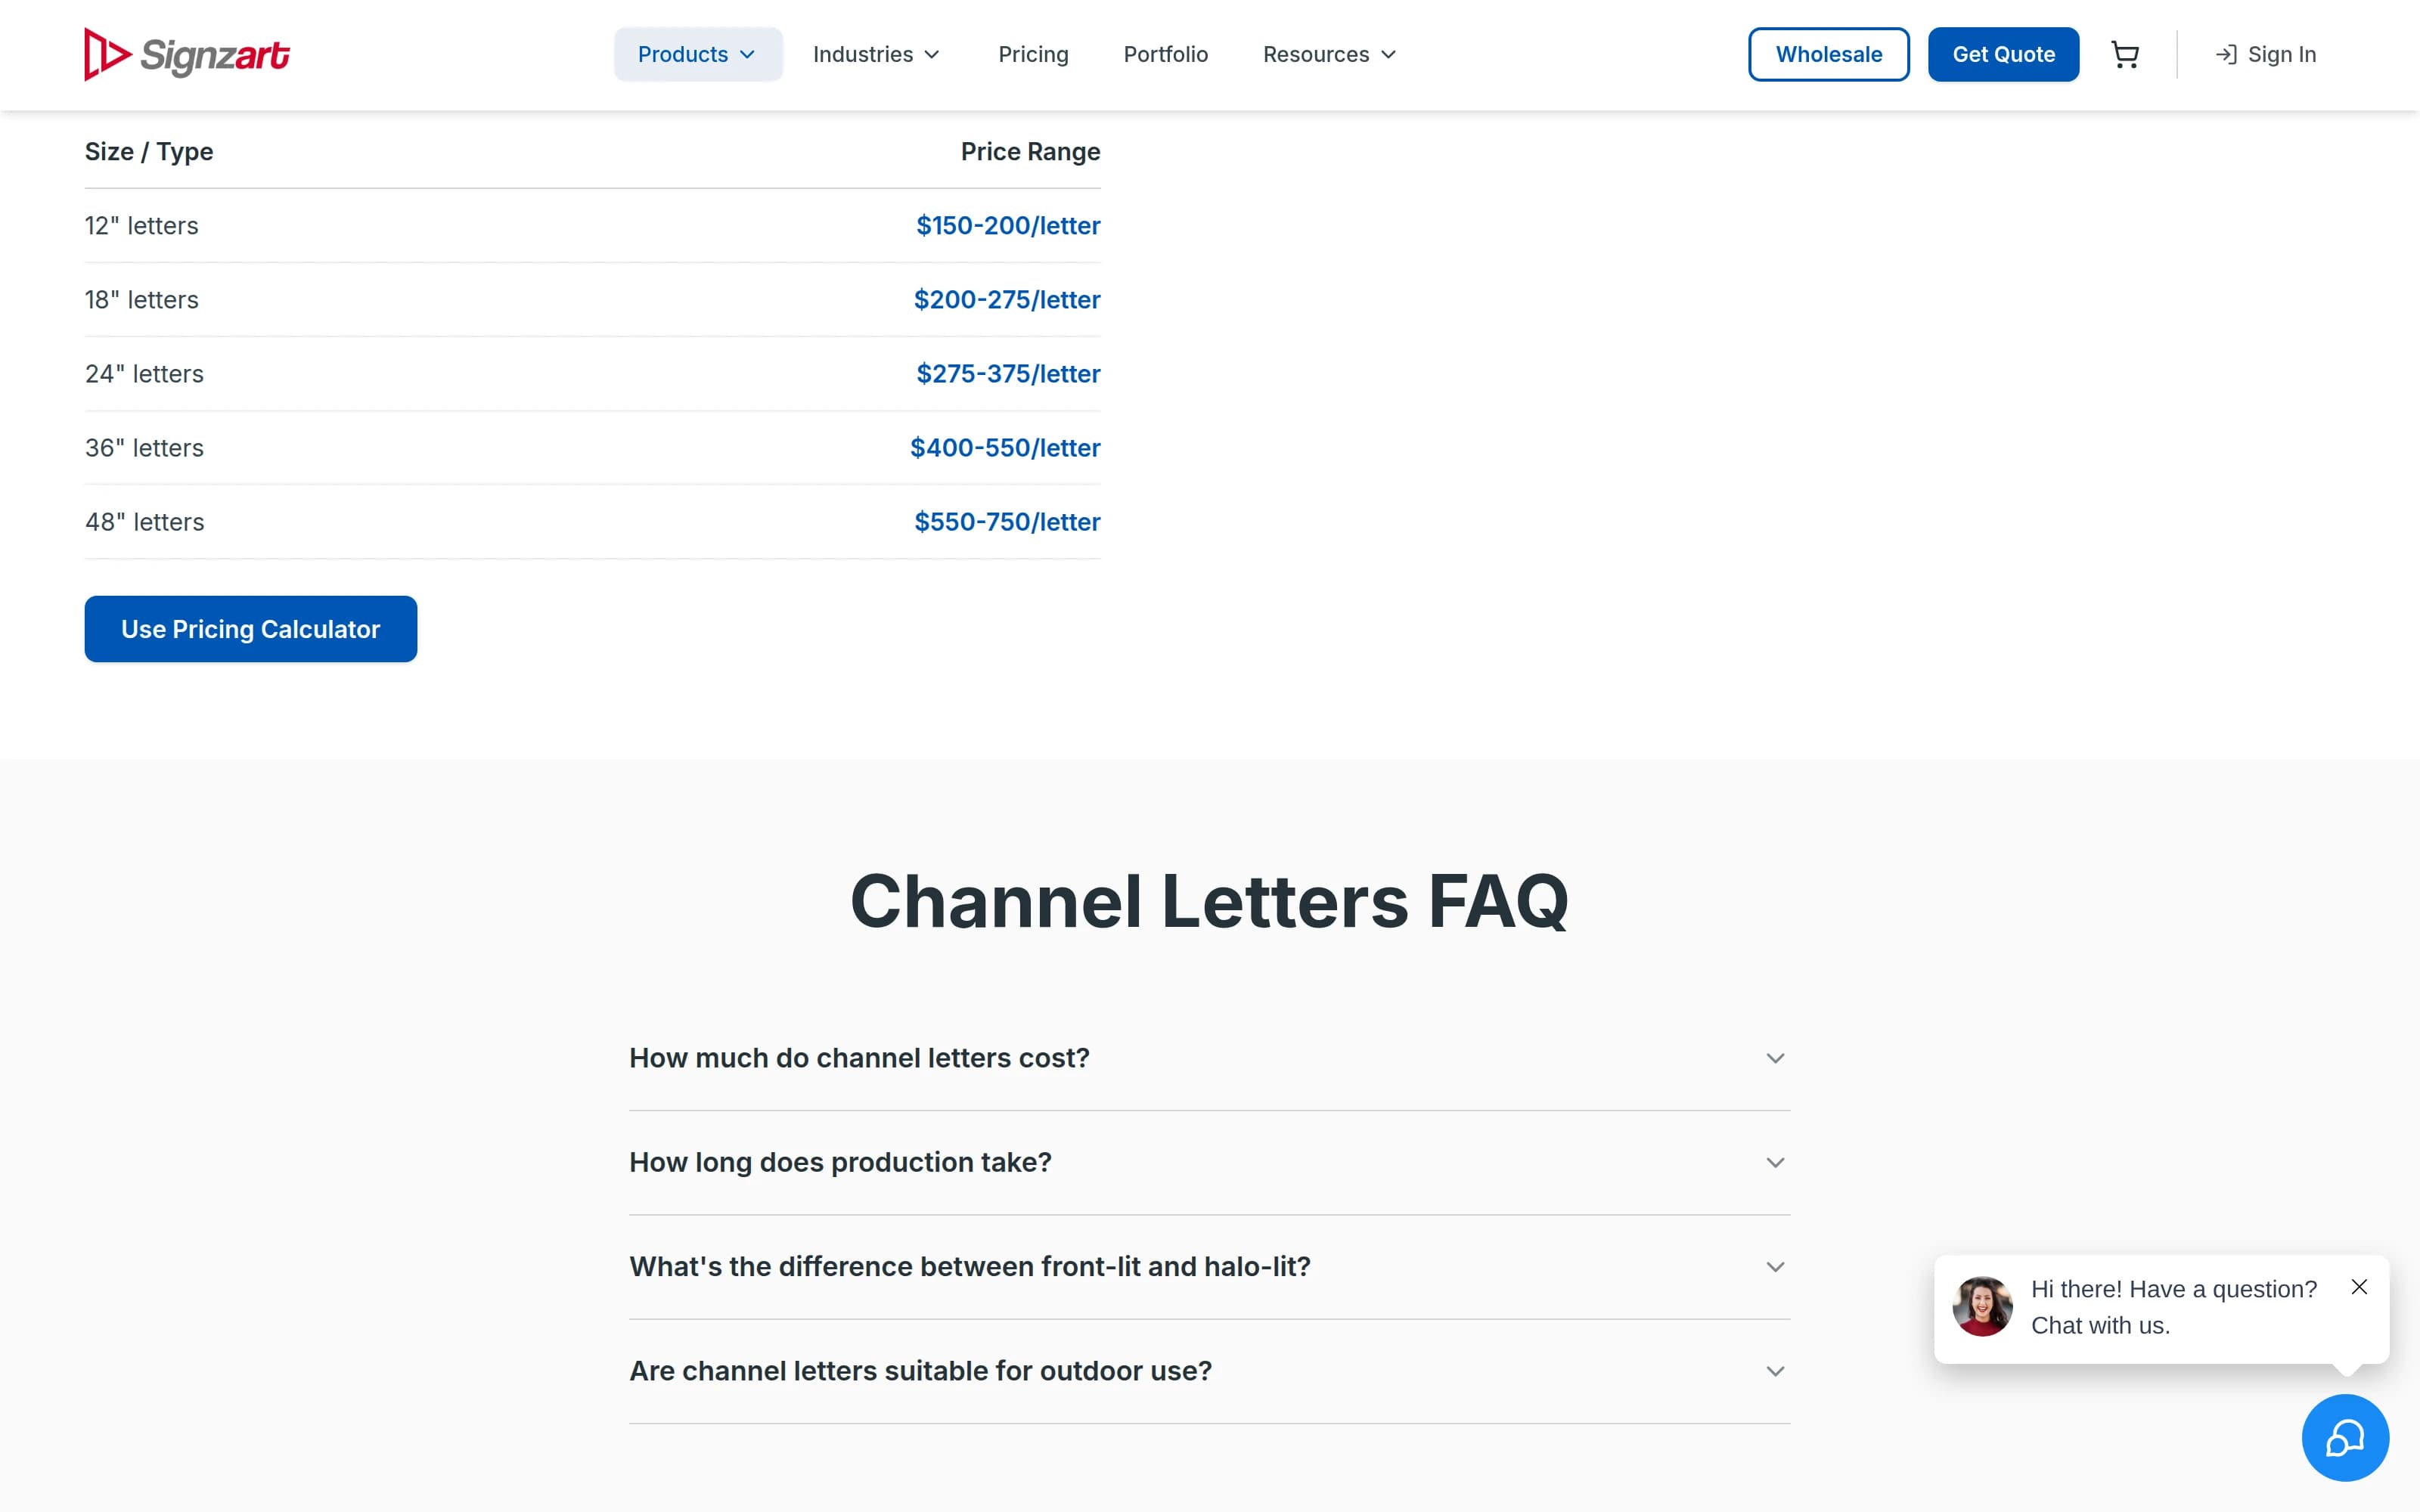Go to the Pricing page
2420x1512 pixels.
point(1033,54)
